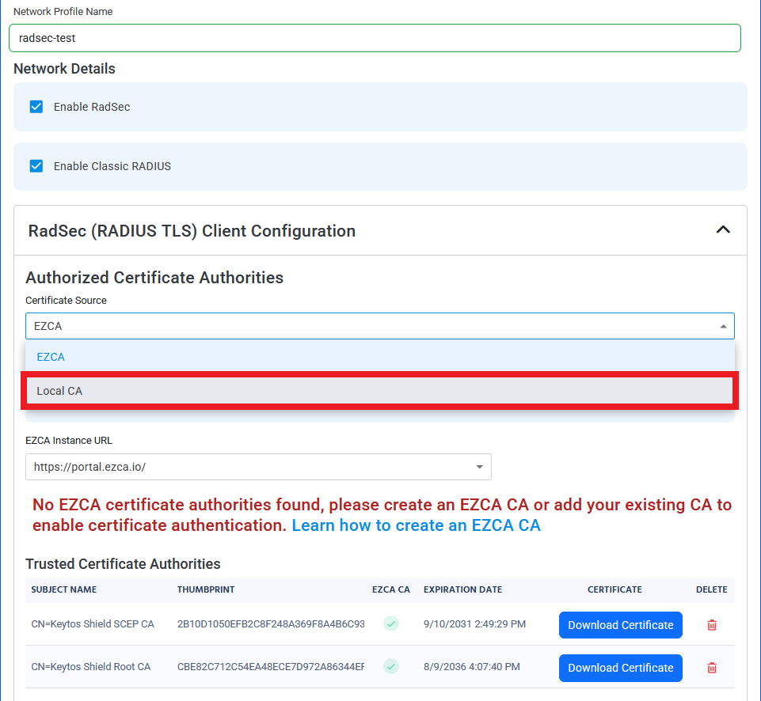This screenshot has height=701, width=761.
Task: Click the DELETE column header
Action: click(x=711, y=589)
